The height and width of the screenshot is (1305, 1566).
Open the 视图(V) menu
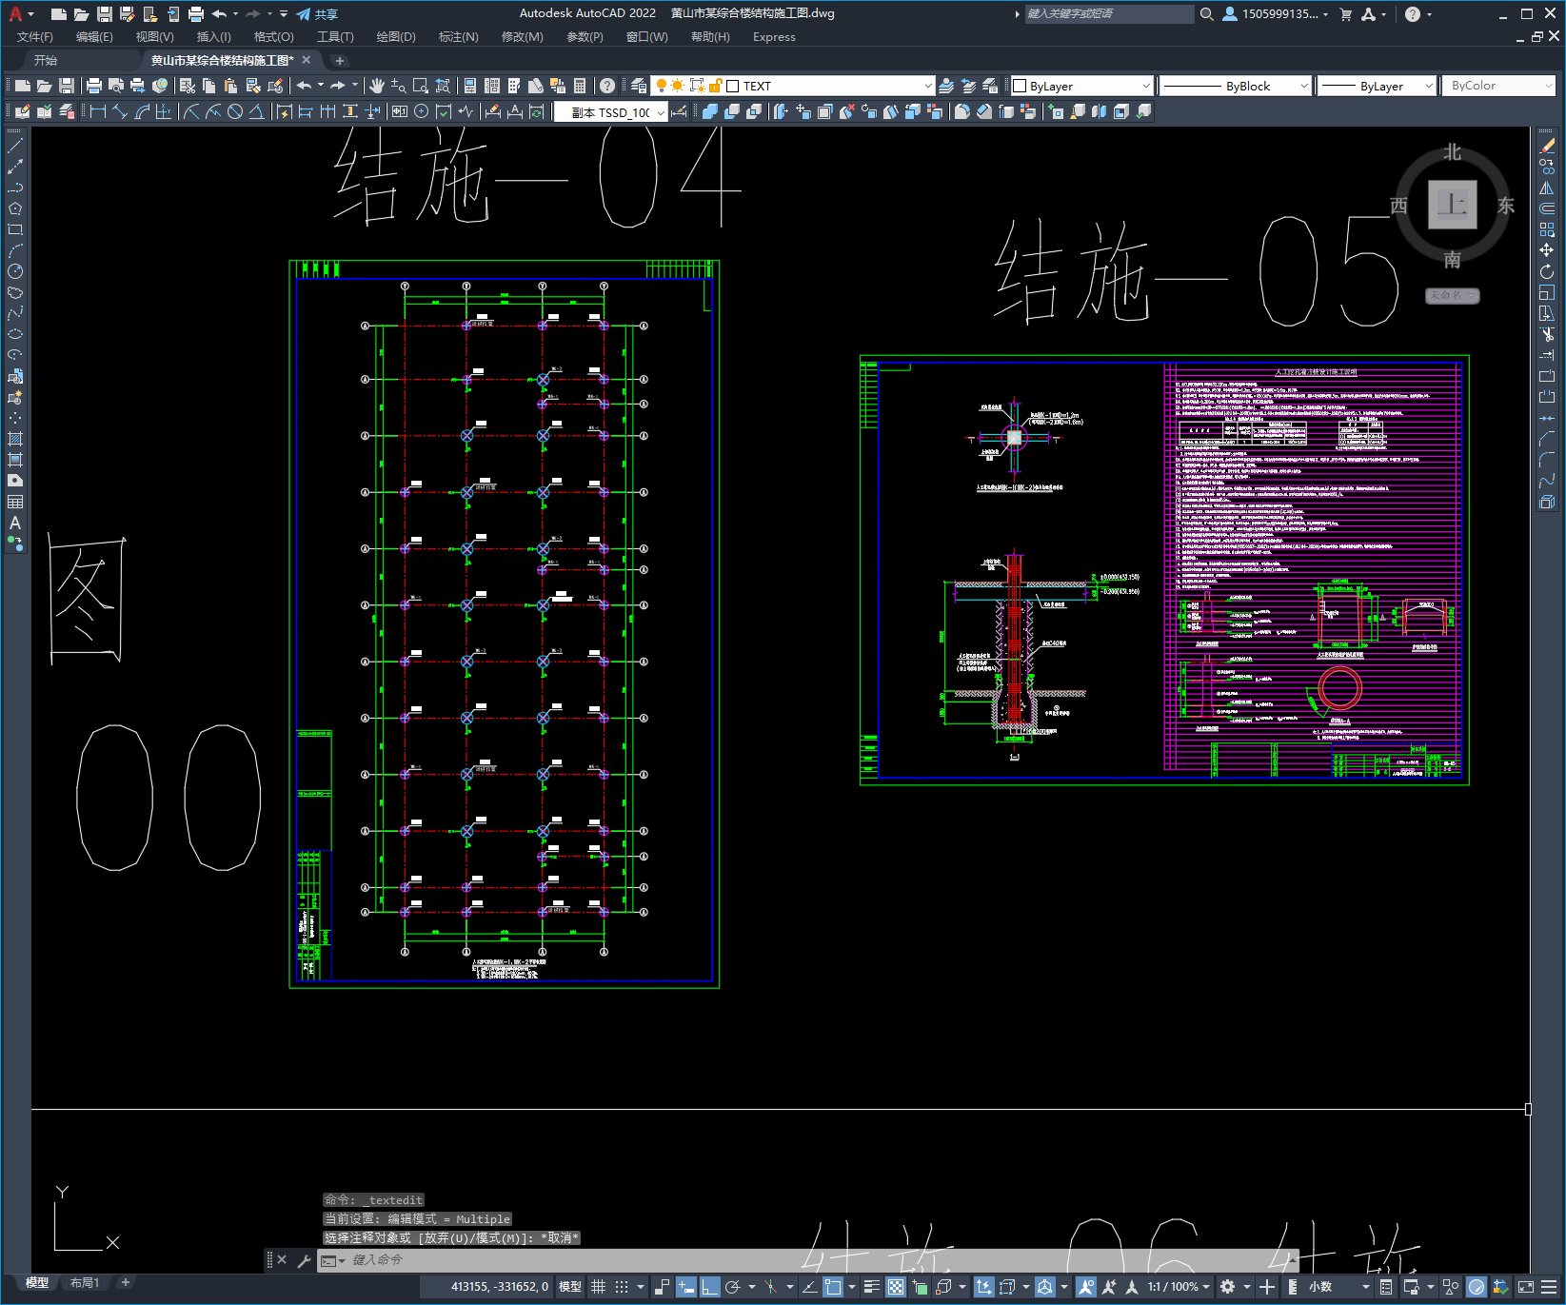coord(154,37)
